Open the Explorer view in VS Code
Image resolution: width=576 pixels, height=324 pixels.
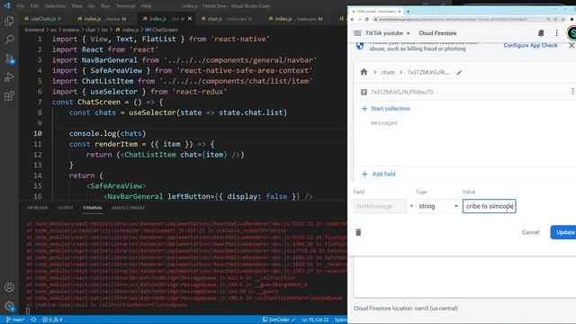(9, 21)
